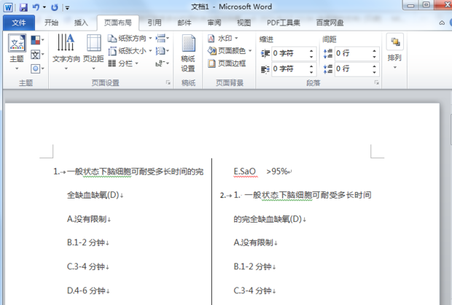Open the 文件 (File) tab
452x305 pixels.
point(19,23)
